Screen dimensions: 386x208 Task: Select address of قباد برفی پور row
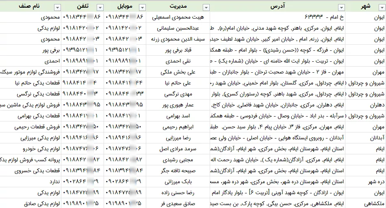278,50
